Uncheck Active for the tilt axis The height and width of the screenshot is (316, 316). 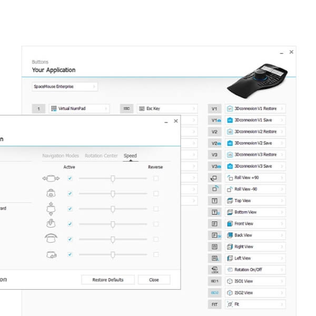[70, 224]
